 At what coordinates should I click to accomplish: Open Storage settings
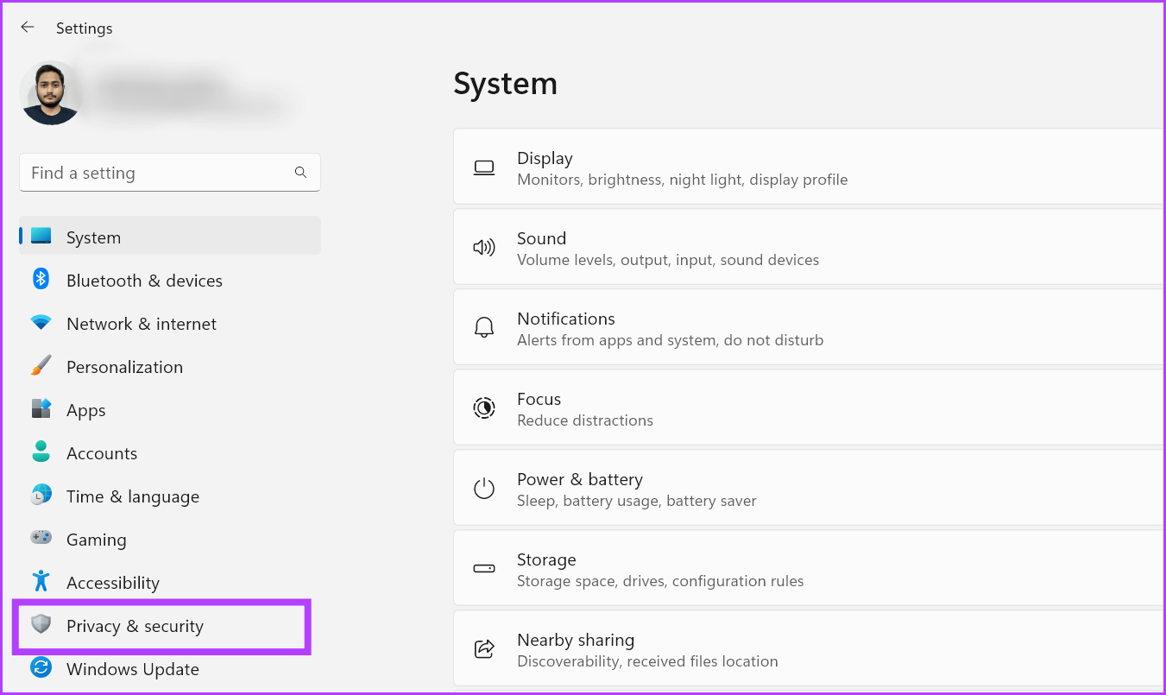[x=809, y=569]
